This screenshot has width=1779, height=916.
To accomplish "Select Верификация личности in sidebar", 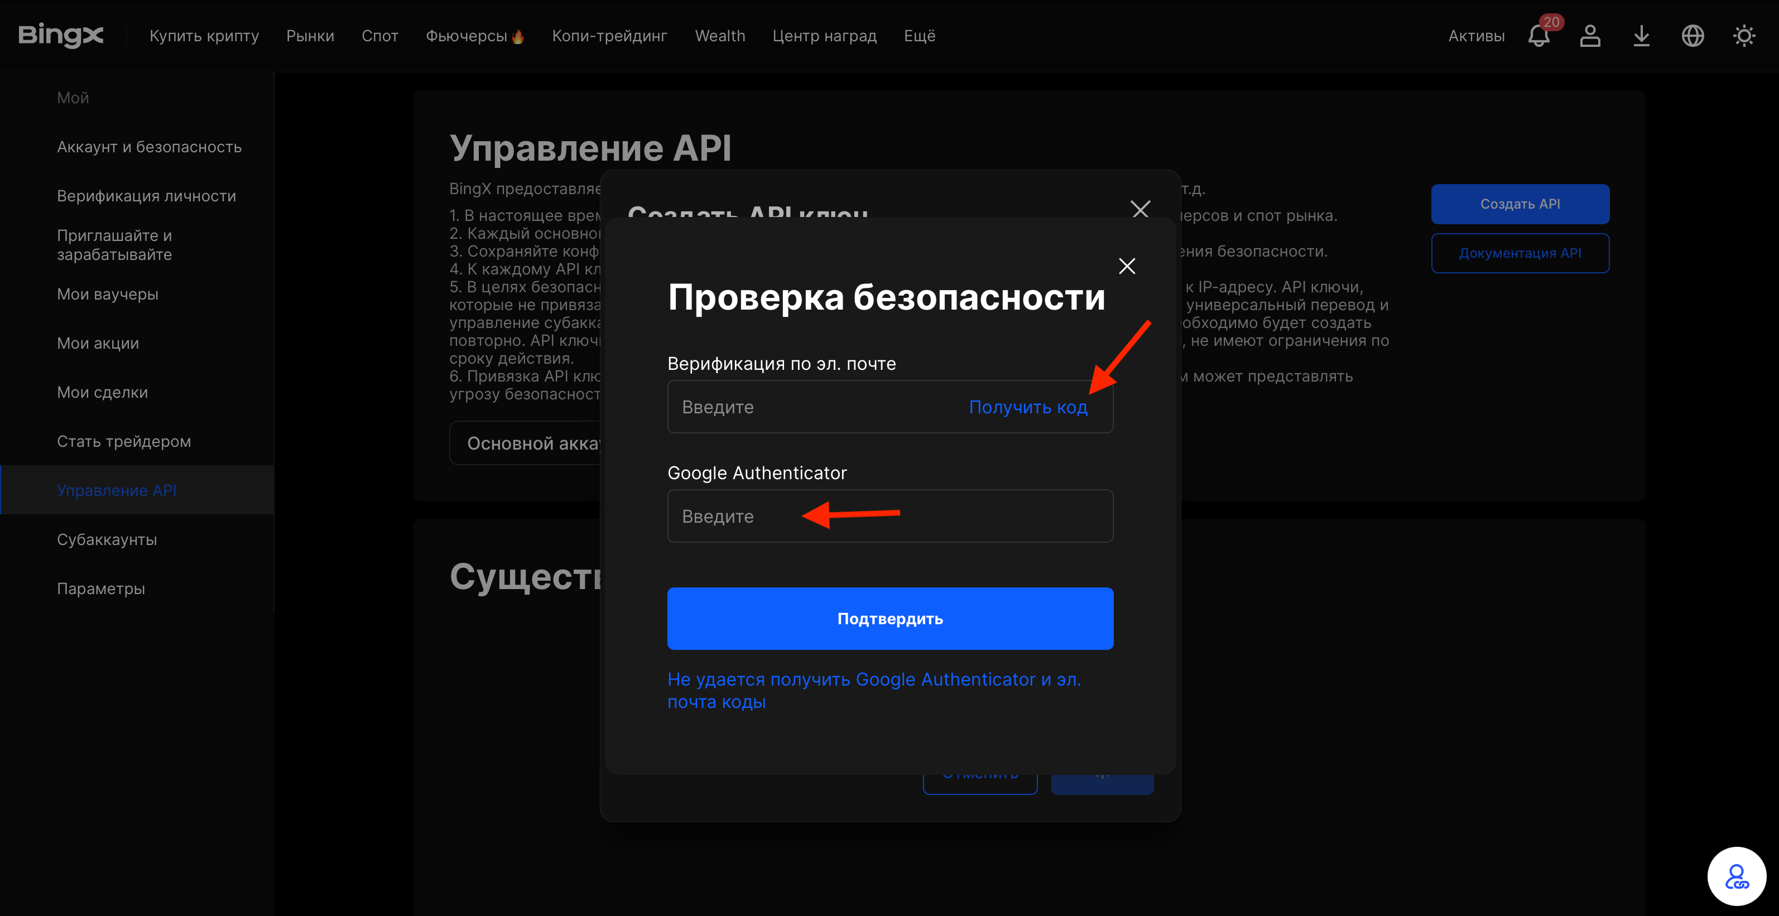I will (x=146, y=196).
